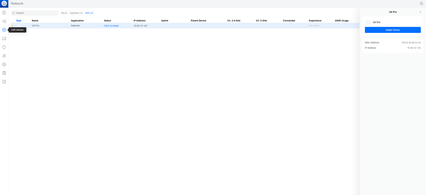Click the Network page title
This screenshot has width=426, height=195.
pyautogui.click(x=17, y=4)
